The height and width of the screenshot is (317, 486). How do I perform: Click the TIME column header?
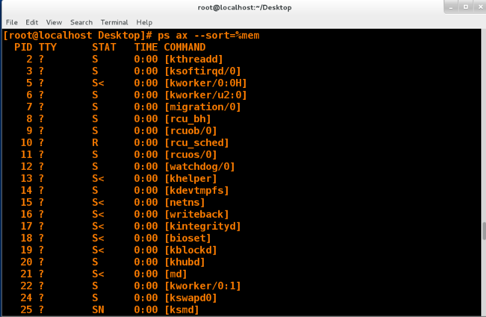click(x=146, y=47)
